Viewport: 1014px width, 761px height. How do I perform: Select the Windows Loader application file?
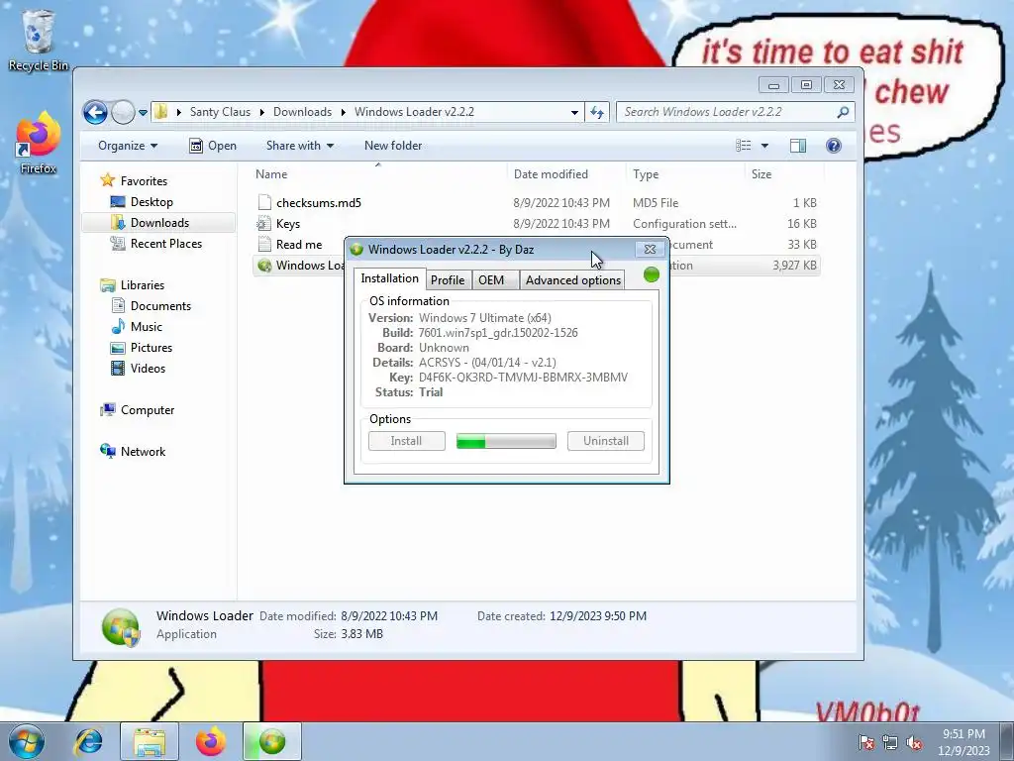point(299,266)
